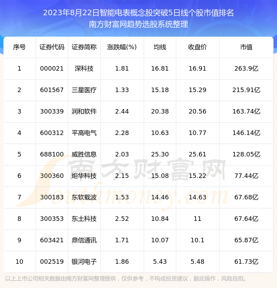Click the 序号 column header

click(x=19, y=47)
